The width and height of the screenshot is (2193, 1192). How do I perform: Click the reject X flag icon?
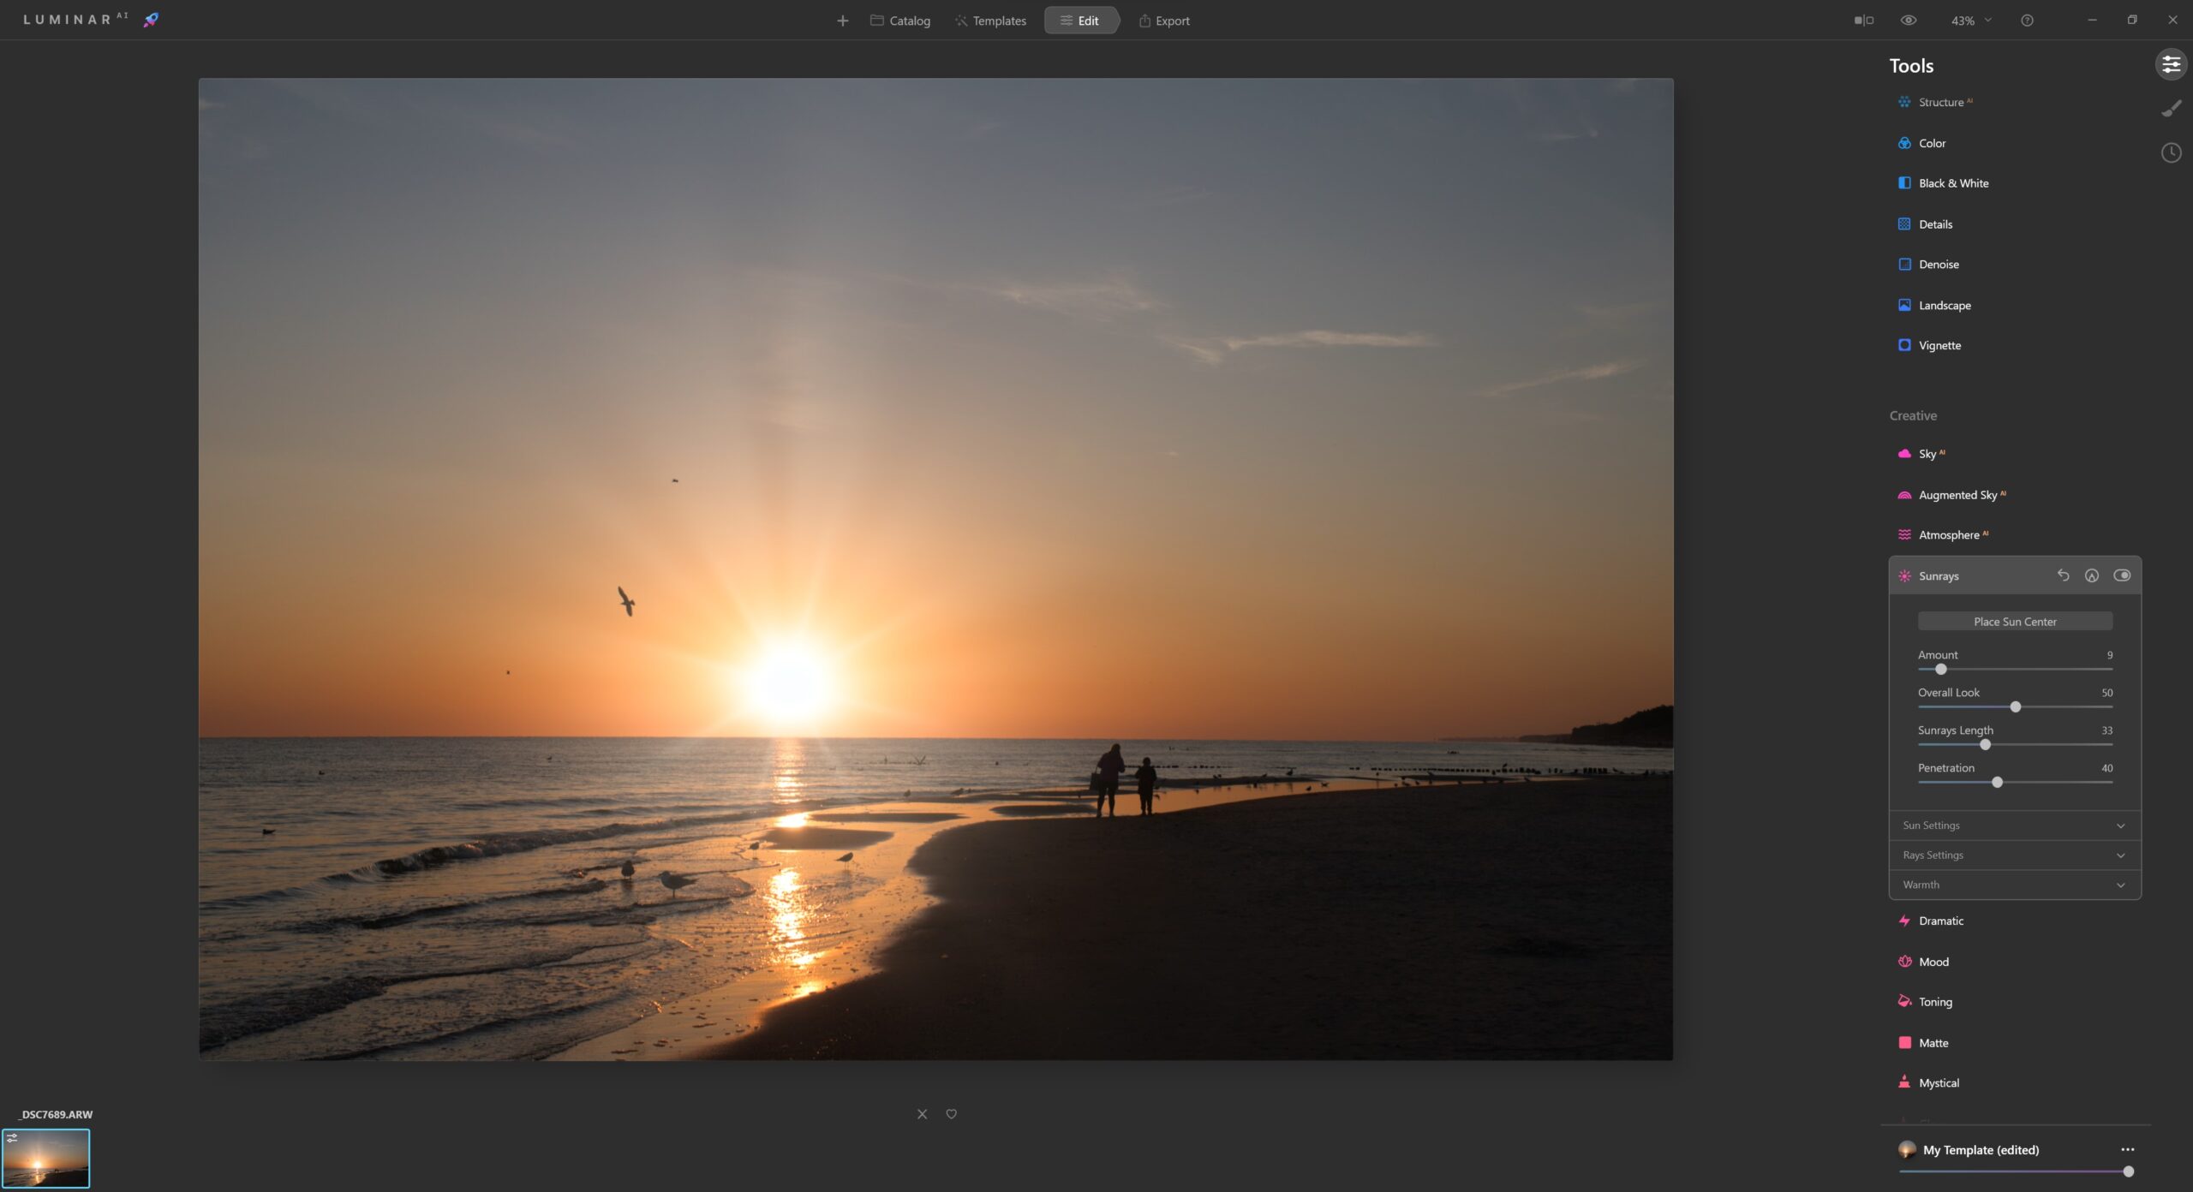[x=922, y=1114]
